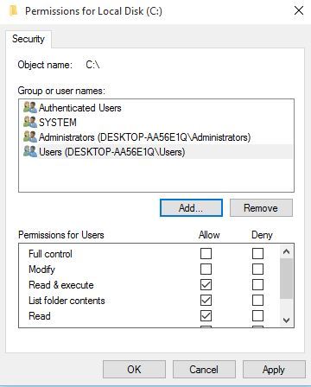This screenshot has width=311, height=387.
Task: Click permissions list scroll up arrow
Action: [286, 251]
